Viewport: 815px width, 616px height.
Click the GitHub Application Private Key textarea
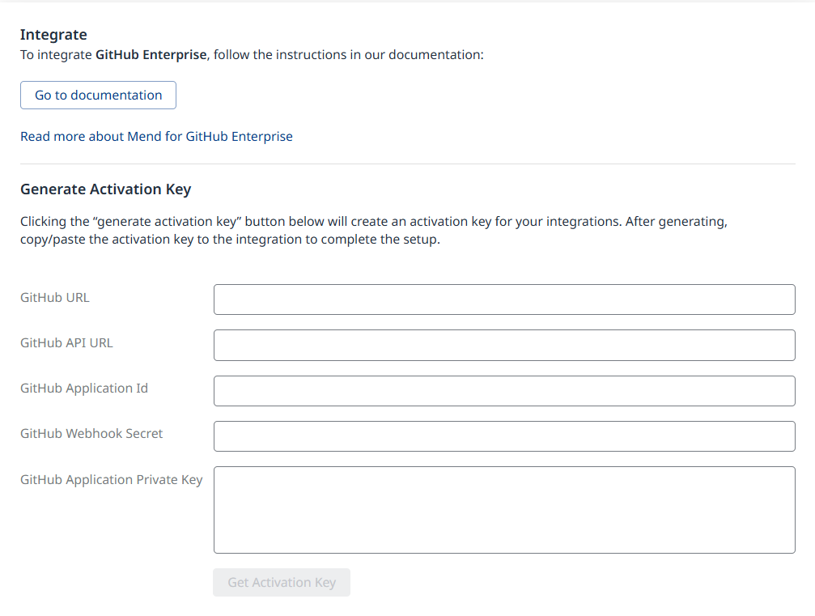click(x=503, y=509)
